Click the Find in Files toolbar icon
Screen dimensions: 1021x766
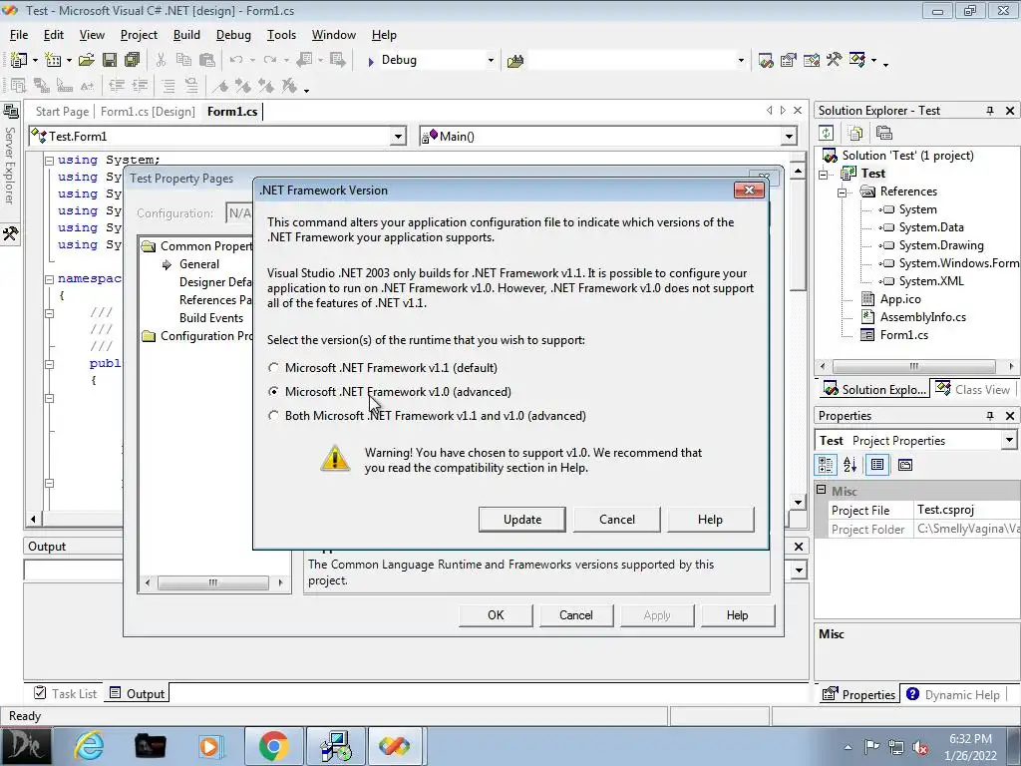[x=515, y=61]
